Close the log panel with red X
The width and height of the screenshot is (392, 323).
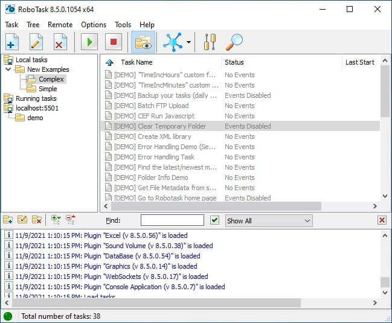(x=382, y=220)
